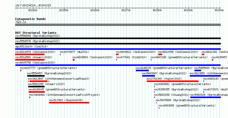Select nsv4149005 (gnomADStructuralVariants) label
This screenshot has width=228, height=118.
tap(57, 89)
